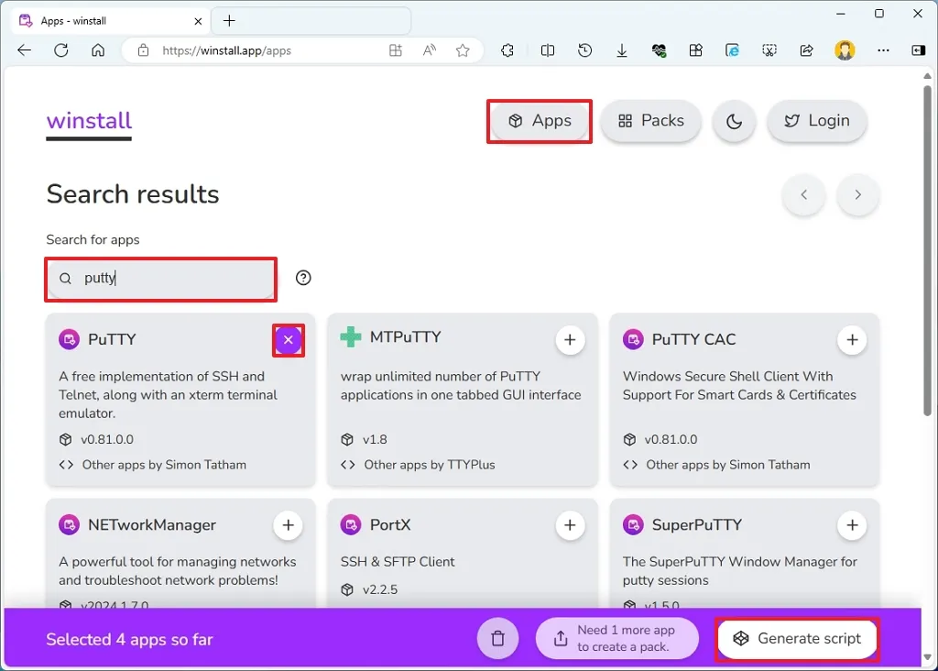Click the scrollbar down arrow

pyautogui.click(x=927, y=657)
